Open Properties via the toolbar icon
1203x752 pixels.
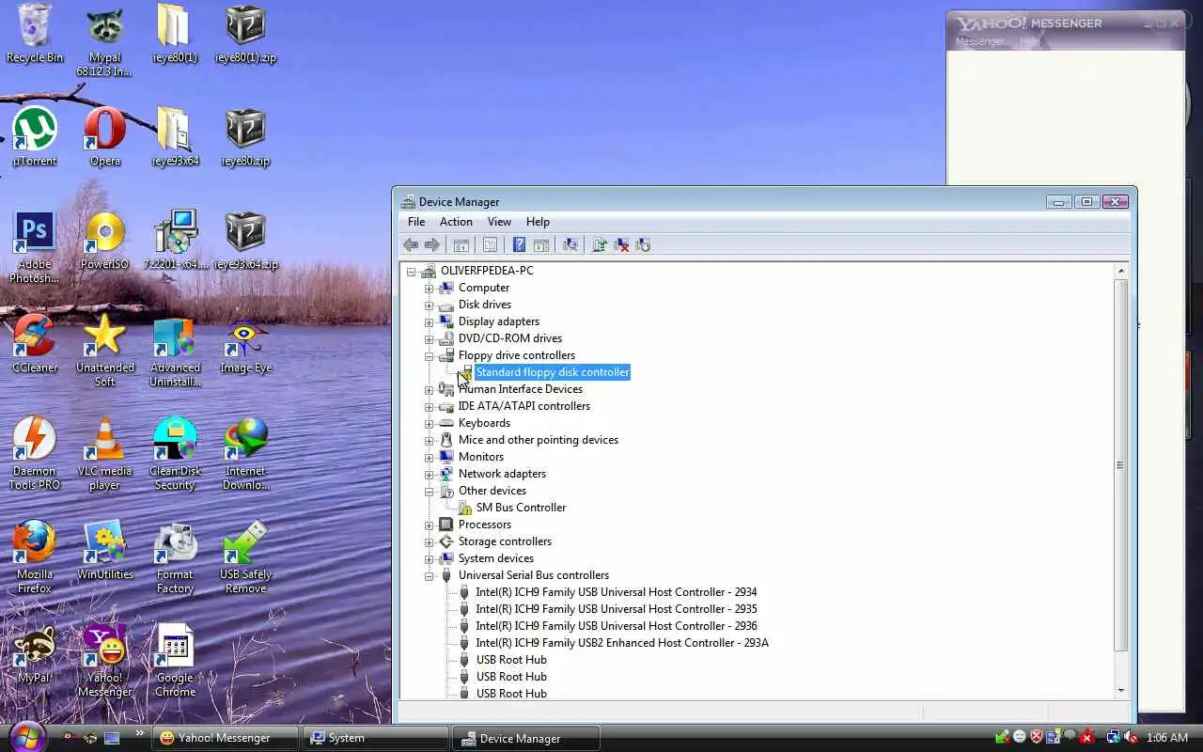coord(490,244)
